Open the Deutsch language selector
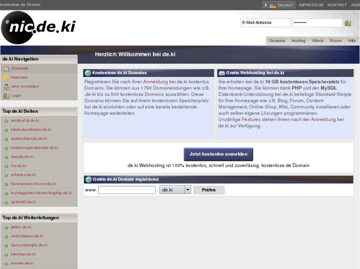 (279, 5)
